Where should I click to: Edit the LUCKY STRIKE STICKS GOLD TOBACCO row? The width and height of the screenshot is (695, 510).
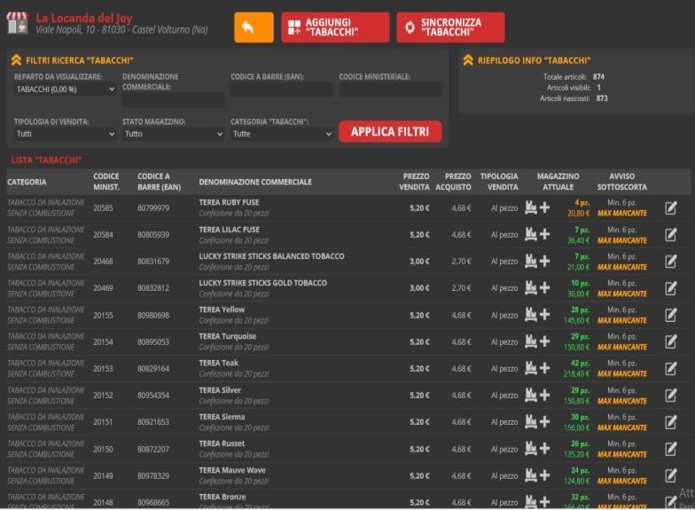click(x=670, y=288)
